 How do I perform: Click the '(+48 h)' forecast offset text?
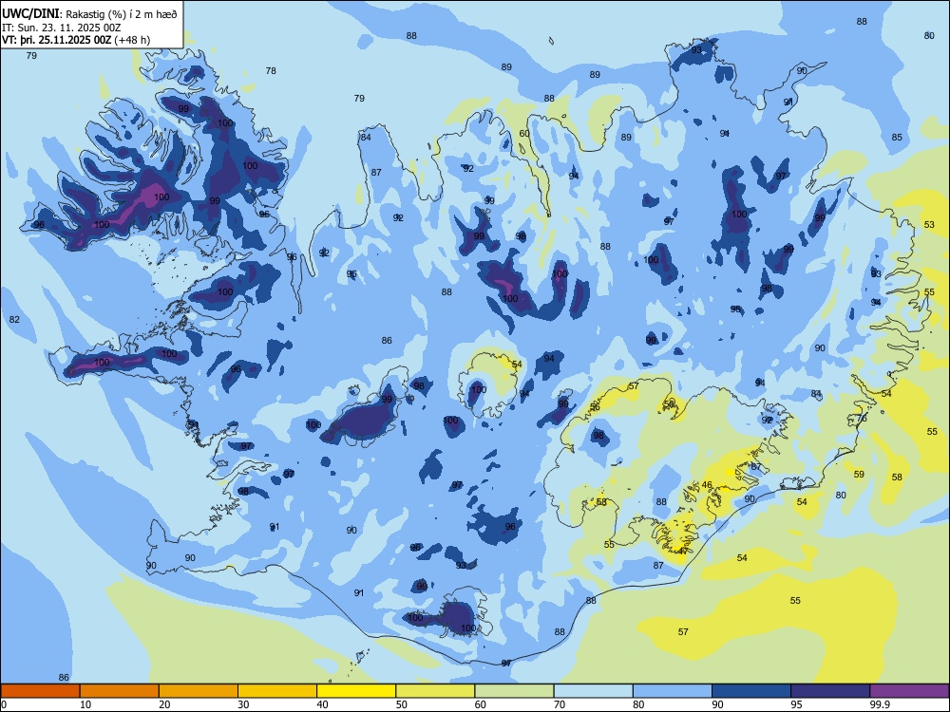click(132, 40)
